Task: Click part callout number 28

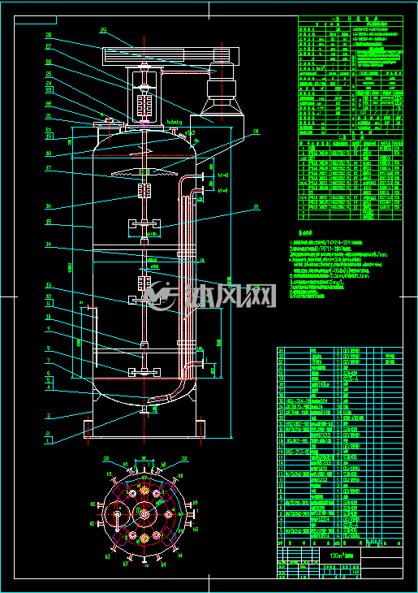Action: tap(49, 36)
